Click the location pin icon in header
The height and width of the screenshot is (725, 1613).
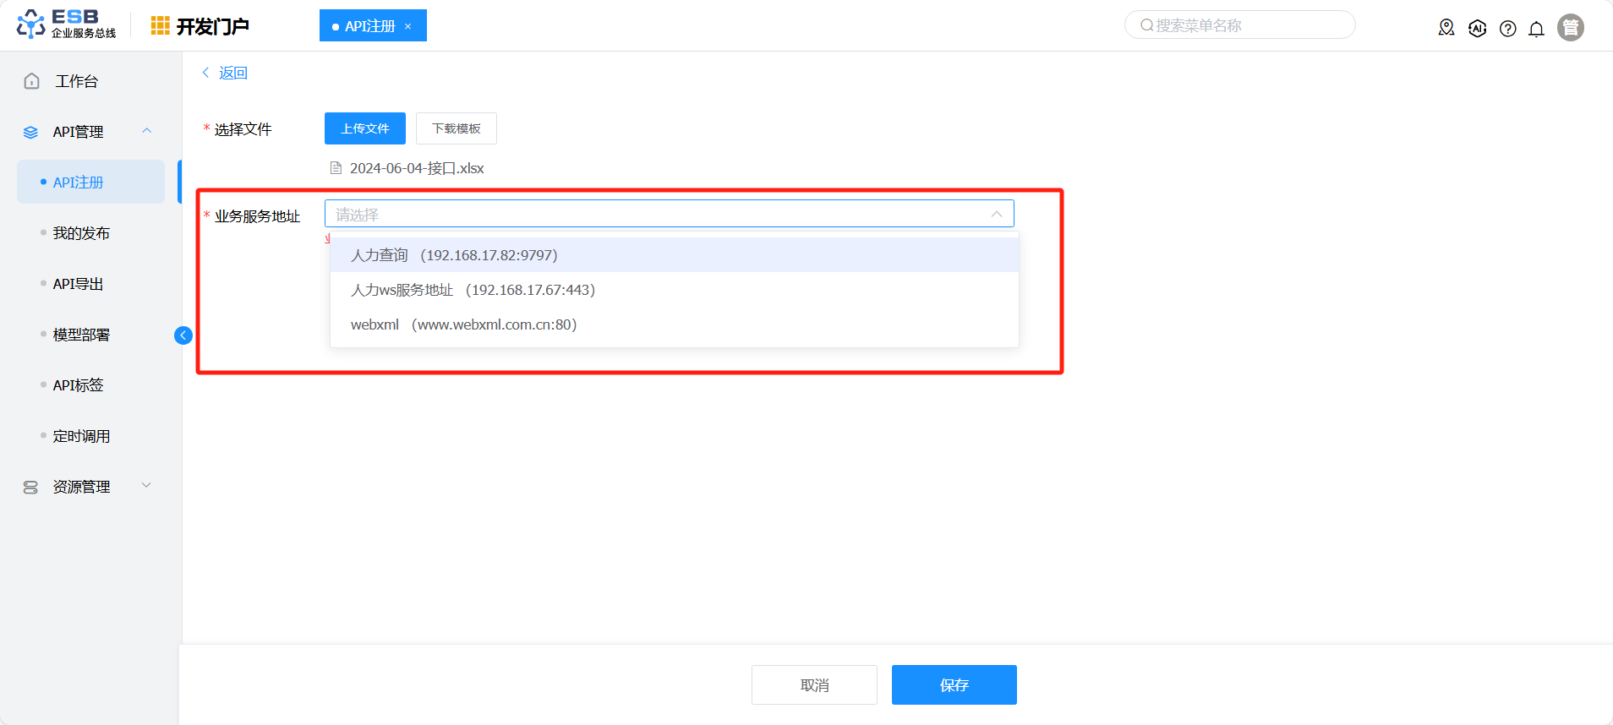(x=1446, y=28)
